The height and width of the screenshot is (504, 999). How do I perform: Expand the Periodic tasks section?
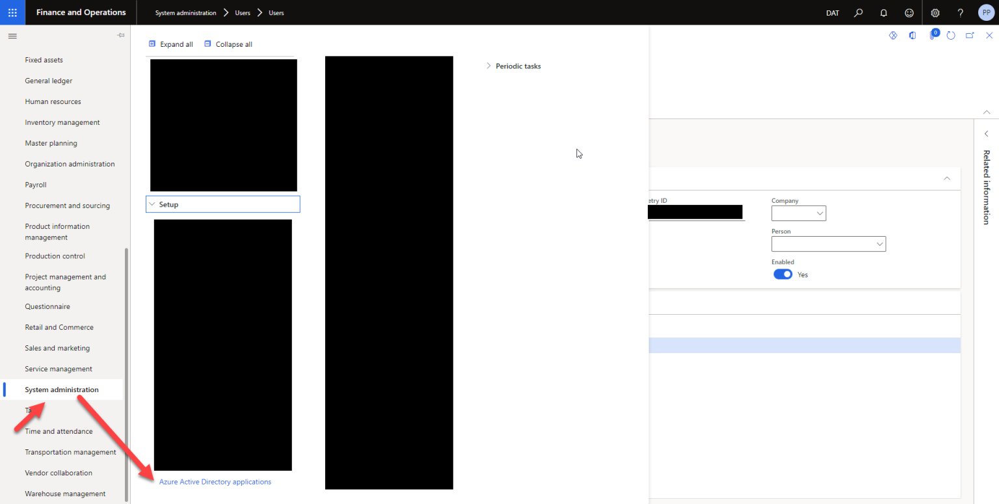tap(514, 66)
